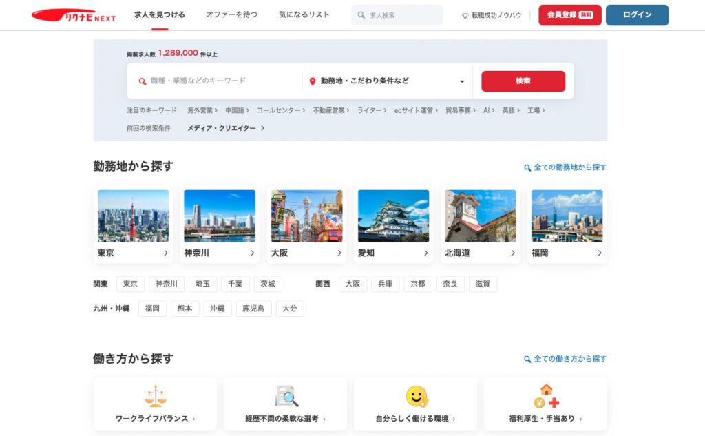Viewport: 705px width, 436px height.
Task: Select the 経歴不問の柔軟な選考 document icon
Action: pyautogui.click(x=286, y=396)
